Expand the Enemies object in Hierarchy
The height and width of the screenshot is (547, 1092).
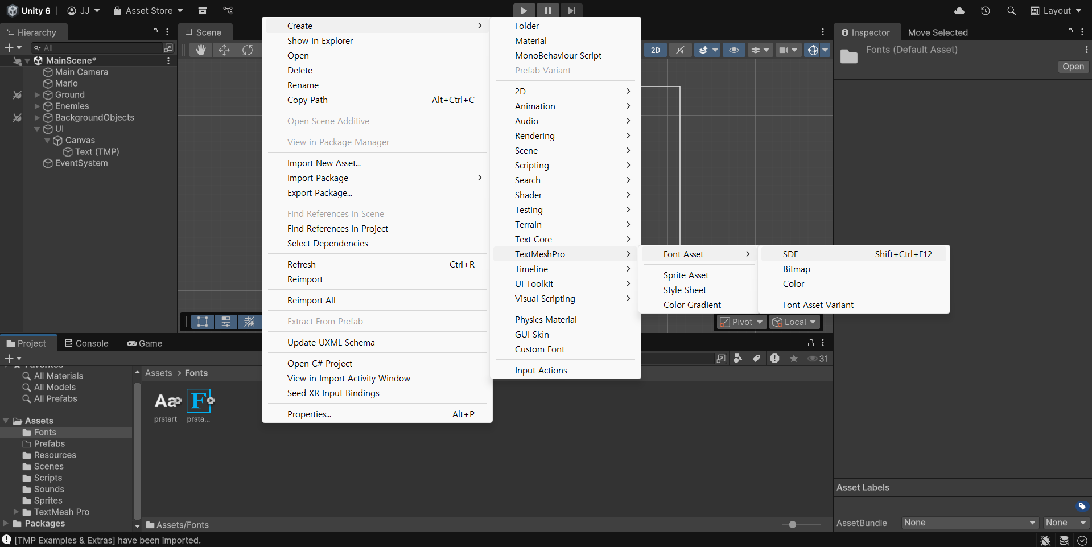pos(38,106)
